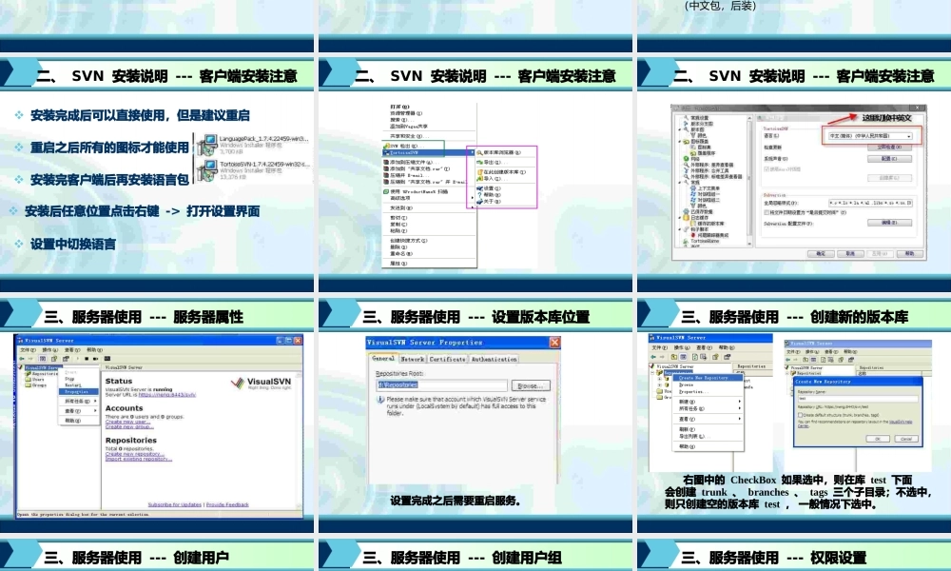Viewport: 951px width, 571px height.
Task: Click 立即检查 button in settings dialog
Action: 889,148
